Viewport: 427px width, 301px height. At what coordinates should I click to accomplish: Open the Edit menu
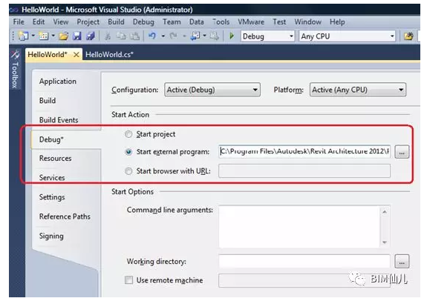point(39,21)
